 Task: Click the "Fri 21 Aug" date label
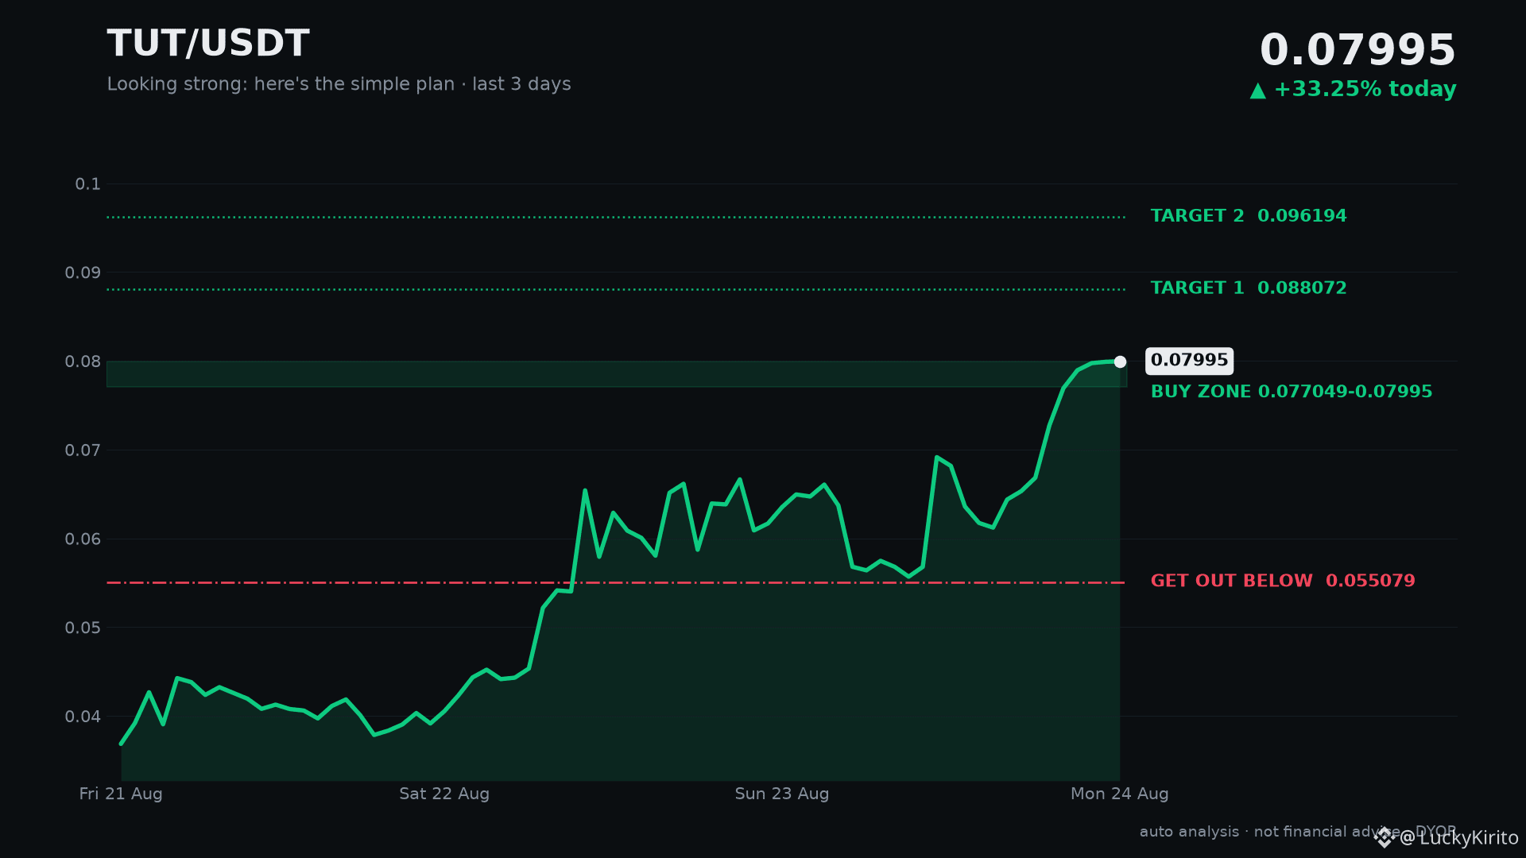pyautogui.click(x=121, y=794)
